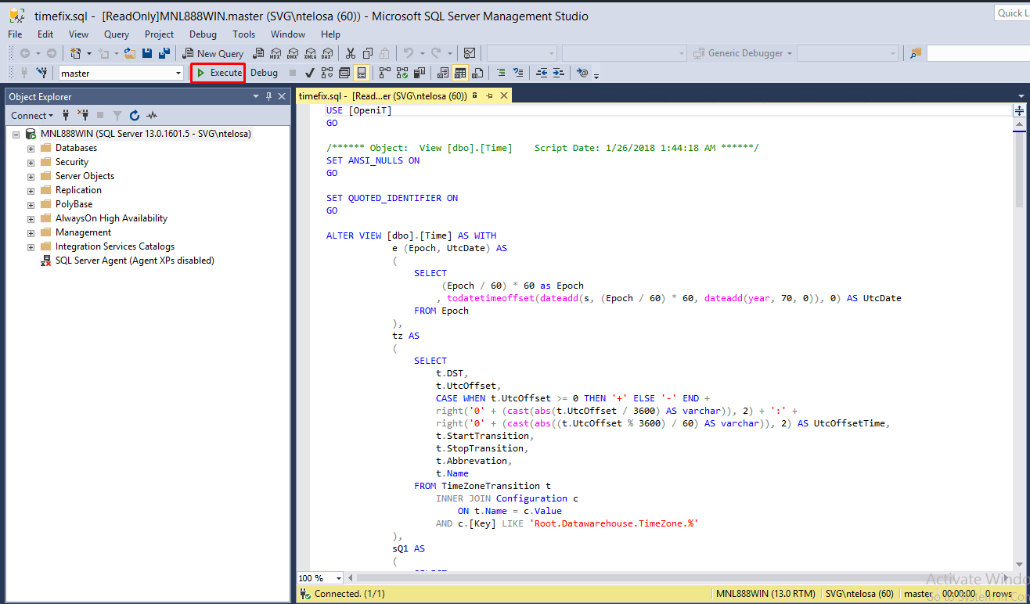Expand the Replication node

[31, 190]
